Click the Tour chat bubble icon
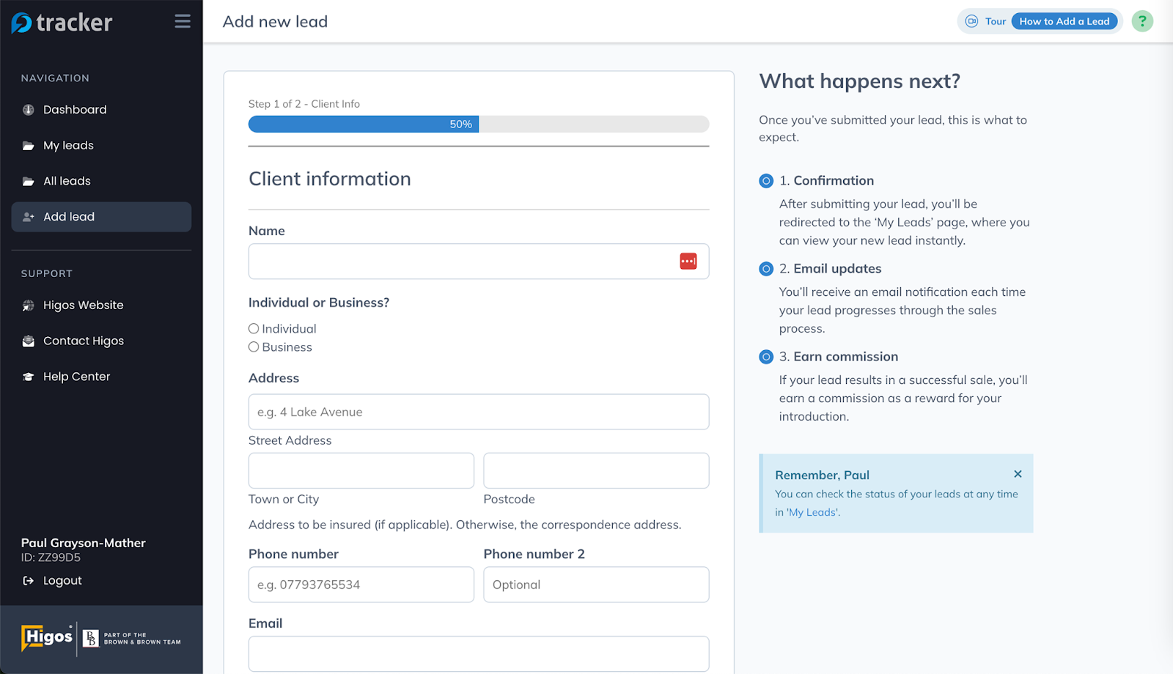This screenshot has width=1173, height=674. pos(970,21)
